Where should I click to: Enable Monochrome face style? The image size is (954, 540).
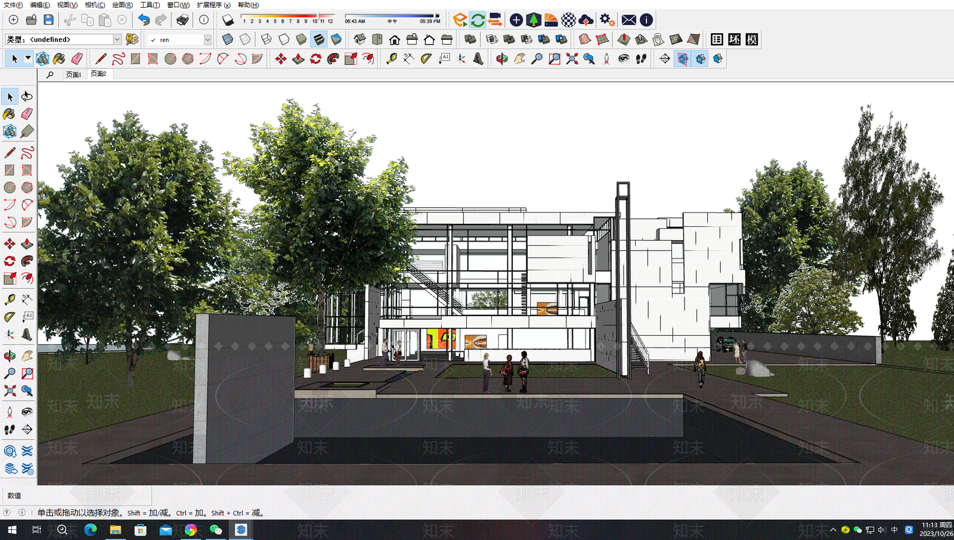[x=336, y=39]
